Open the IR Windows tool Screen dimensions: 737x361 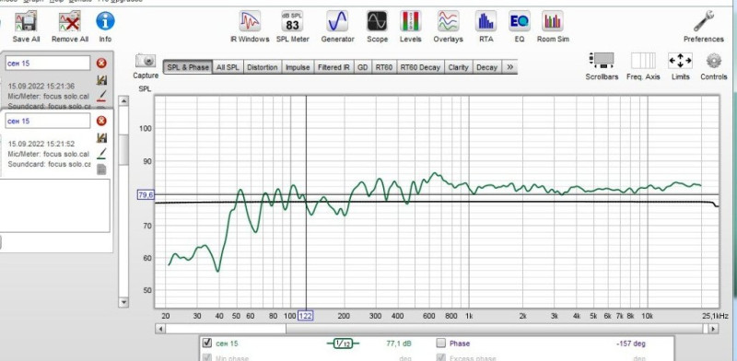(250, 28)
